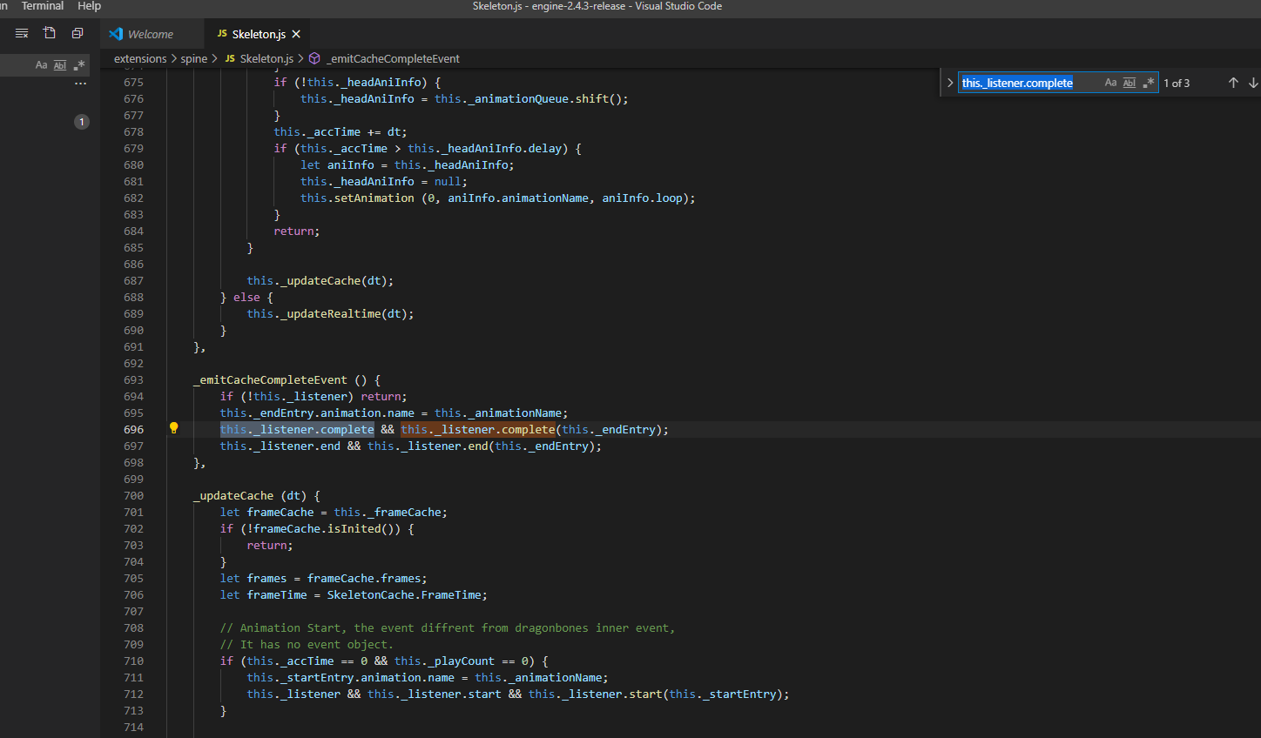Toggle Match Whole Word in the find widget

(1130, 83)
